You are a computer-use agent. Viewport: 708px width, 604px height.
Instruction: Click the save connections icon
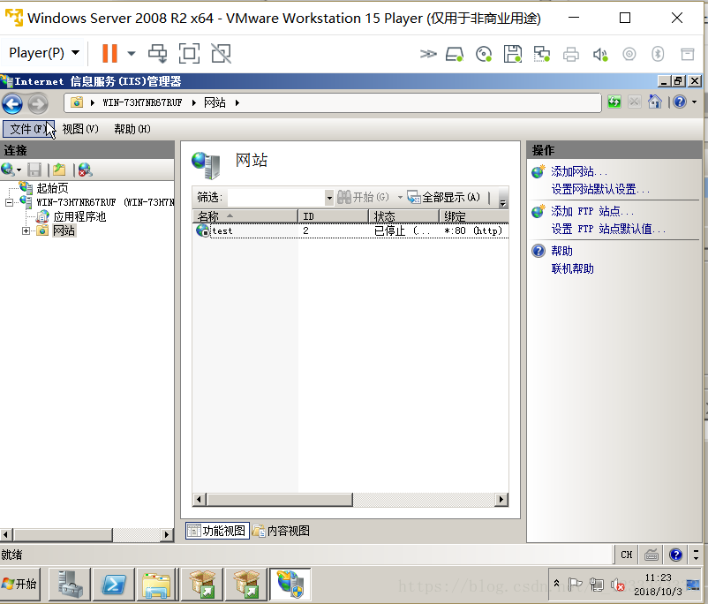pyautogui.click(x=34, y=170)
